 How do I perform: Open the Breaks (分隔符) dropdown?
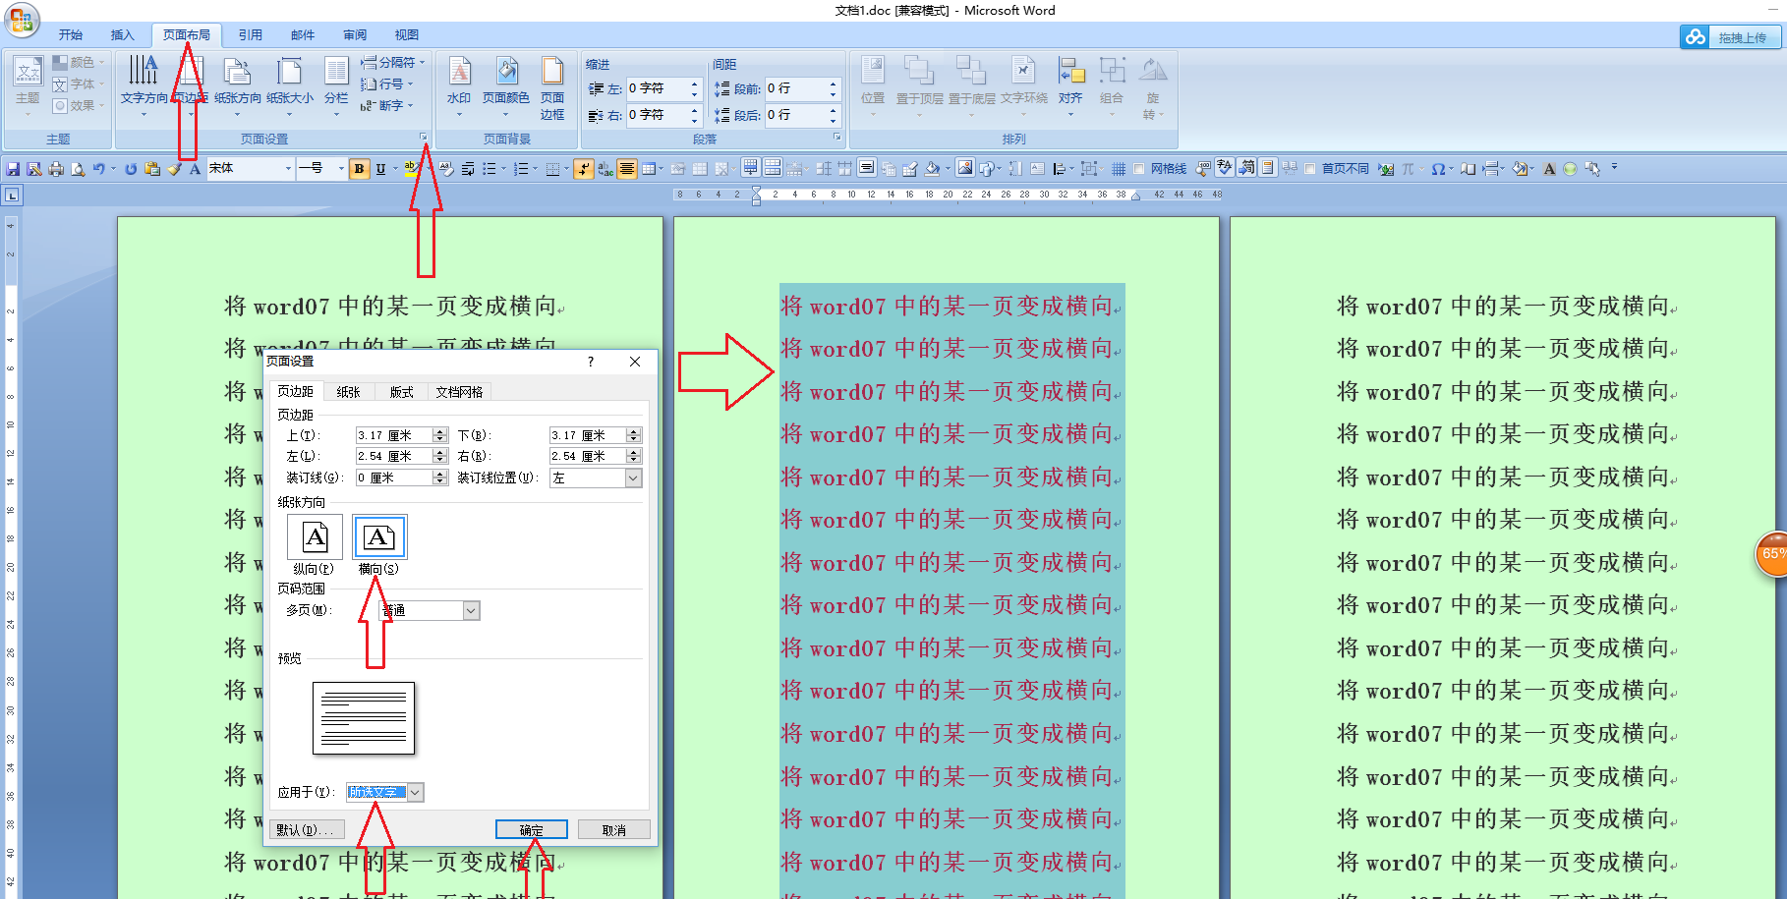coord(392,62)
